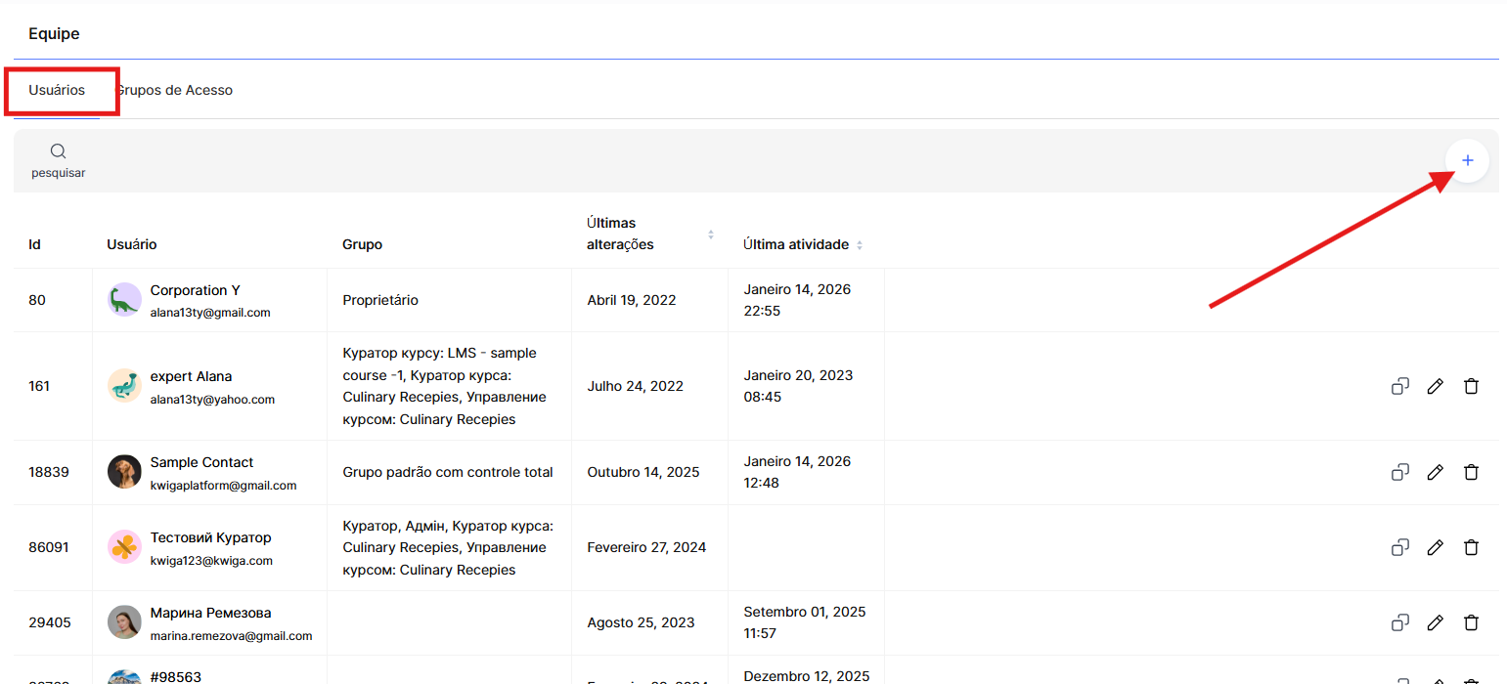Sort by Últimas alterações column arrows

pyautogui.click(x=711, y=235)
